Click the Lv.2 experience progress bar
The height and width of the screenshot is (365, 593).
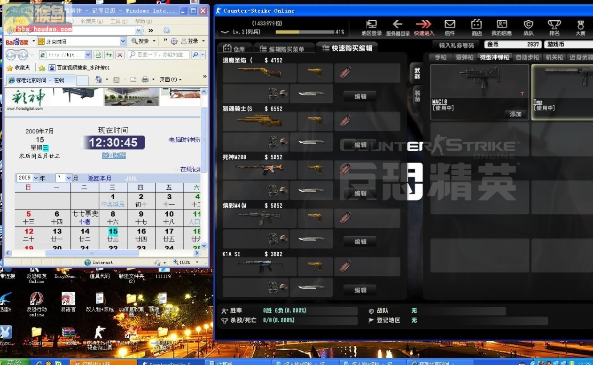(304, 32)
